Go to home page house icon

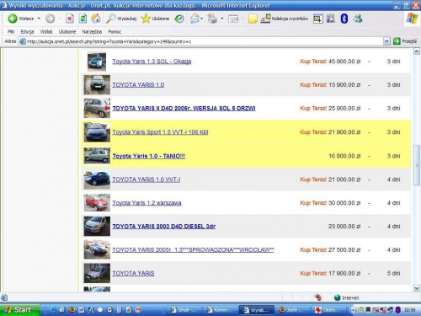pyautogui.click(x=96, y=19)
